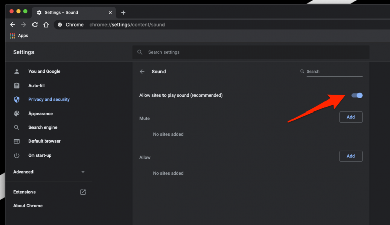This screenshot has height=225, width=390.
Task: Close the Settings – Sound tab
Action: [110, 13]
